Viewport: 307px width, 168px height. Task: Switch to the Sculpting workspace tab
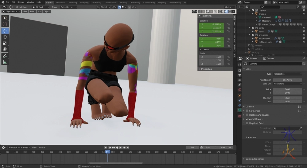[84, 2]
